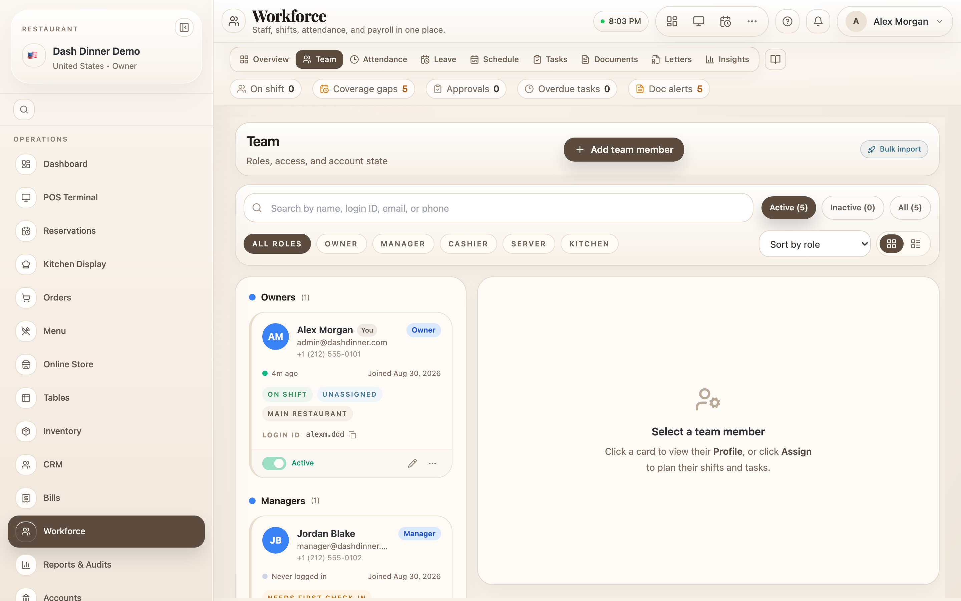
Task: Click Add team member button
Action: 623,150
